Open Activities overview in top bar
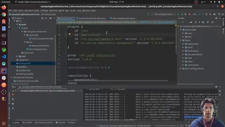Image resolution: width=225 pixels, height=127 pixels. [x=6, y=2]
